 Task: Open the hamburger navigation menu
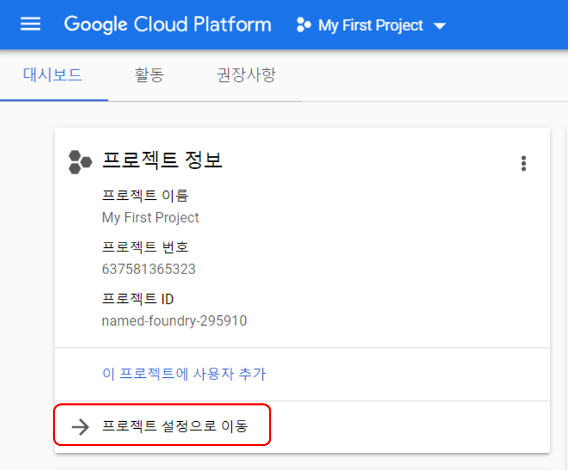coord(30,24)
